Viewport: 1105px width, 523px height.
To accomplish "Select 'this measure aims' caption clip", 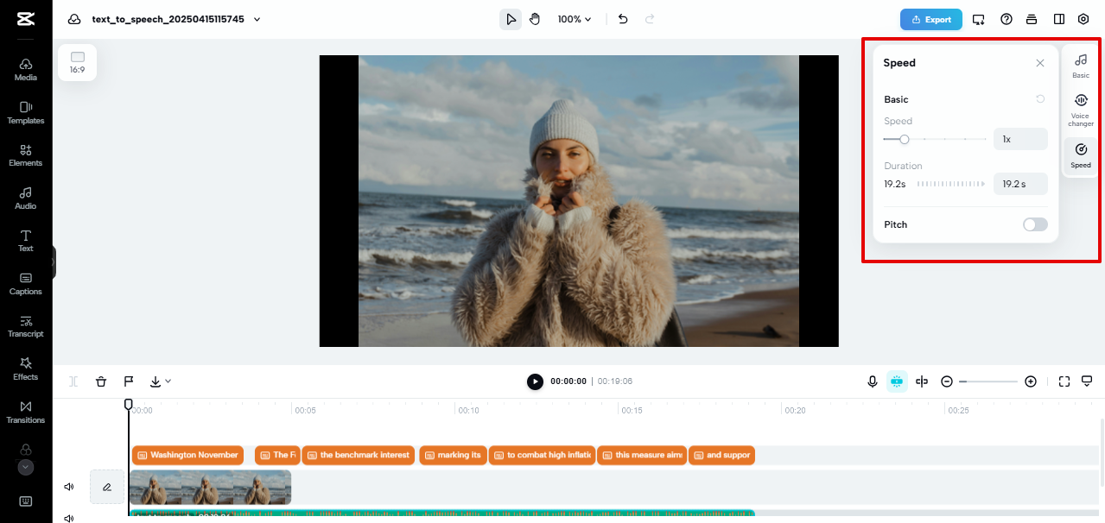I will point(642,455).
